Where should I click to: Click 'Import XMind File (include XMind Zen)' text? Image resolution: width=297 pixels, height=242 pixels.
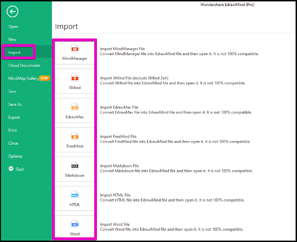coord(134,78)
